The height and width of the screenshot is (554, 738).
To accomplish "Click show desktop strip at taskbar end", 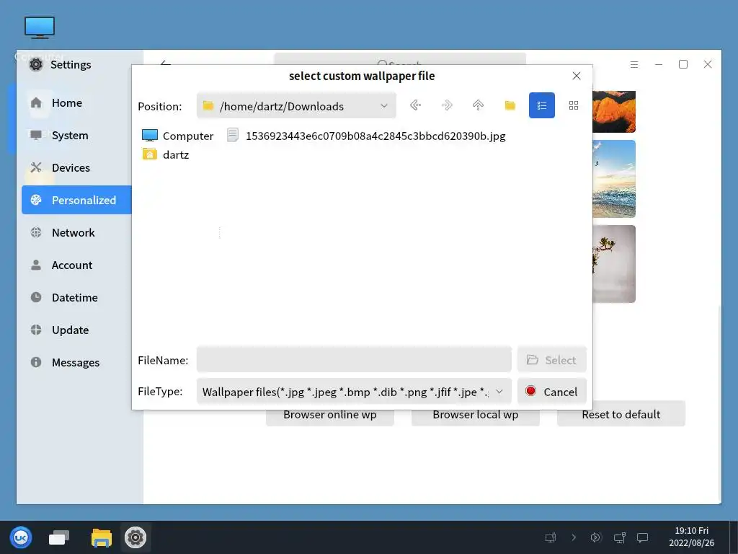I will tap(733, 537).
